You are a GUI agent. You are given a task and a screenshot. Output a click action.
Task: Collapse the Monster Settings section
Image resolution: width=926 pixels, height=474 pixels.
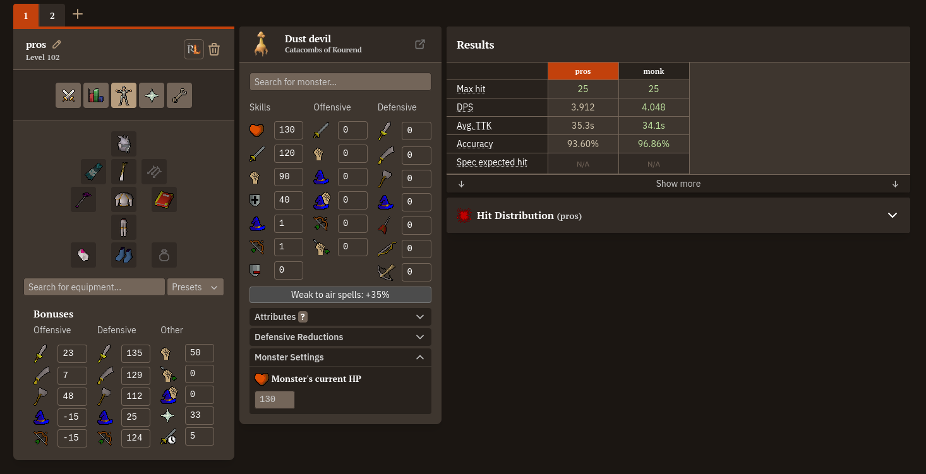[340, 357]
